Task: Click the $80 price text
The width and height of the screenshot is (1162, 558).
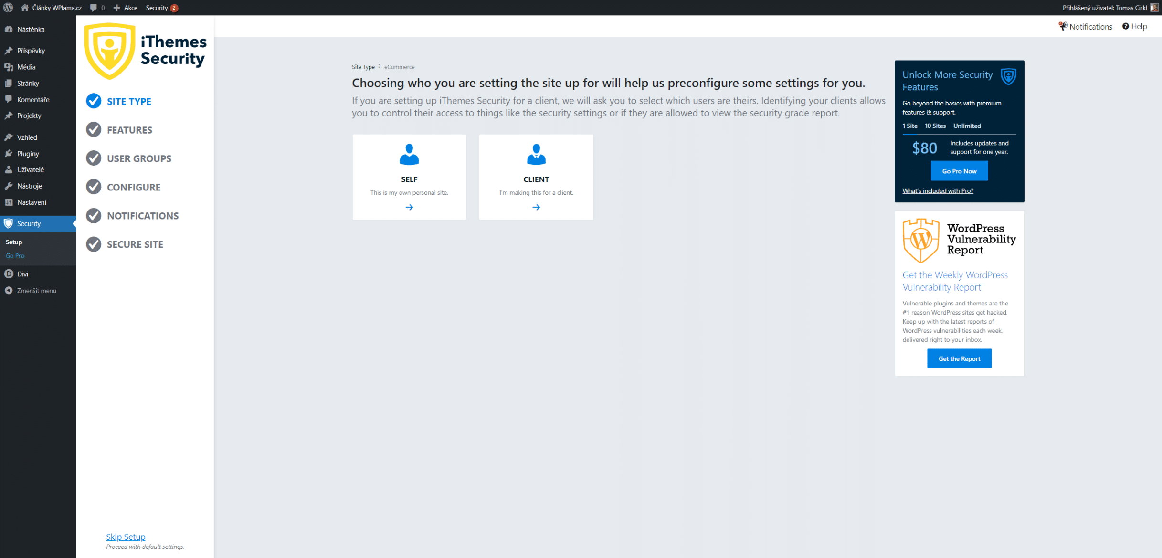Action: tap(925, 148)
